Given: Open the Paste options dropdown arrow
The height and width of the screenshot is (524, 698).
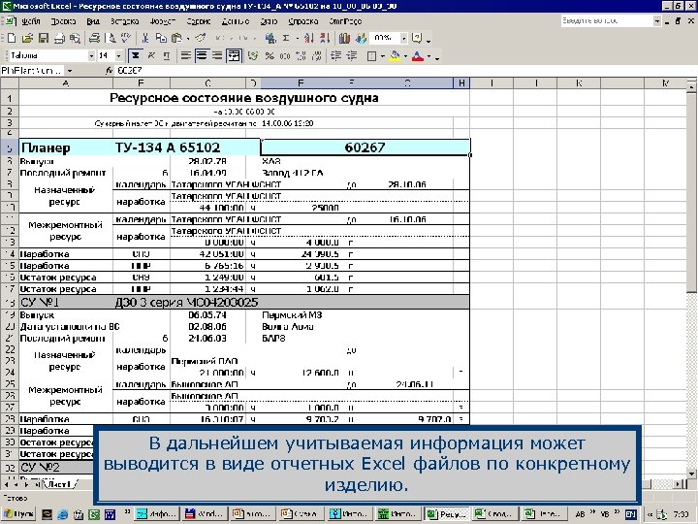Looking at the screenshot, I should 188,39.
